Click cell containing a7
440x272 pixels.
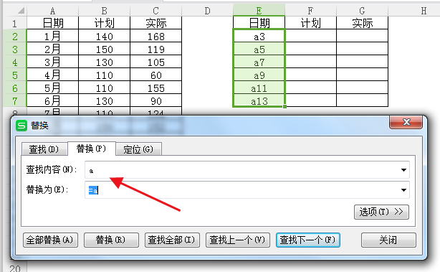tap(259, 62)
